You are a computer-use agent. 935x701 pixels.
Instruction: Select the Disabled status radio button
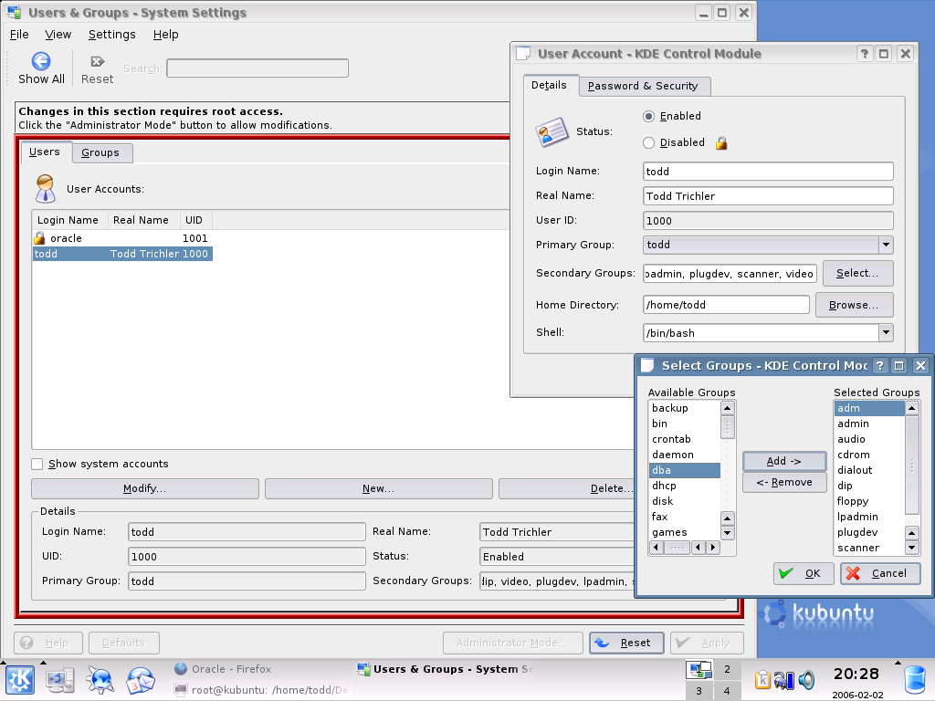click(649, 143)
